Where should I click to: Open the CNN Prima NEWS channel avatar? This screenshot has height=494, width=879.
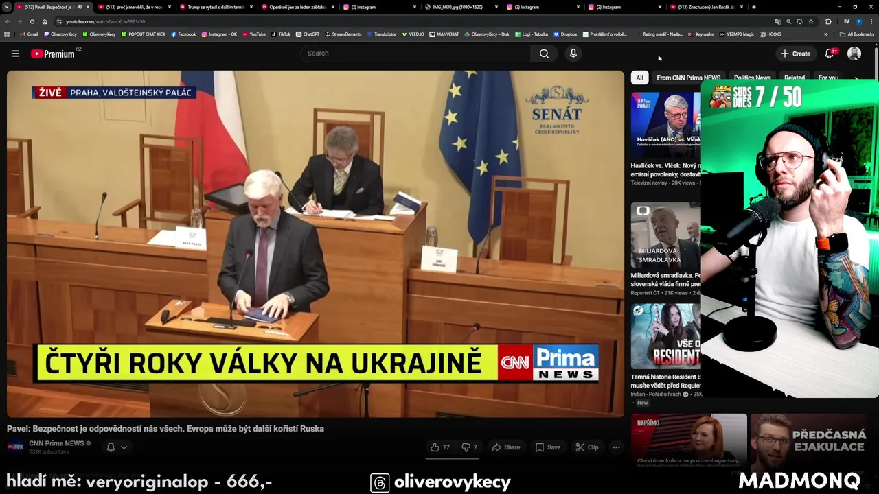[15, 447]
